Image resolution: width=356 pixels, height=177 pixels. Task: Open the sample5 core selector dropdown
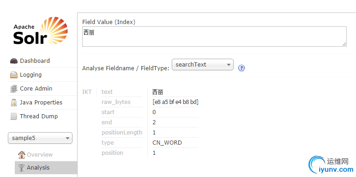tap(40, 138)
